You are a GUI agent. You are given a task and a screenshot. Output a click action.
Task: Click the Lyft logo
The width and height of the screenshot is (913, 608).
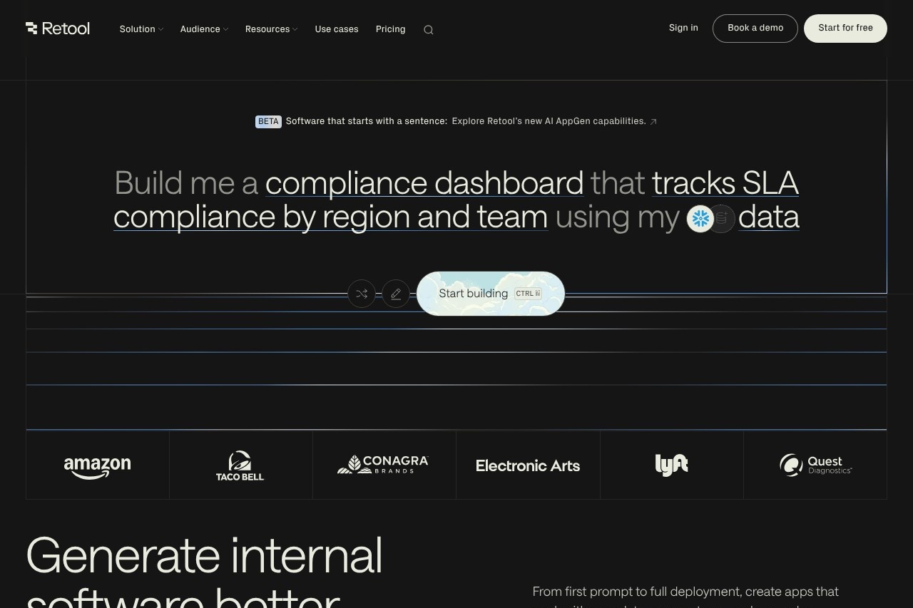(671, 465)
